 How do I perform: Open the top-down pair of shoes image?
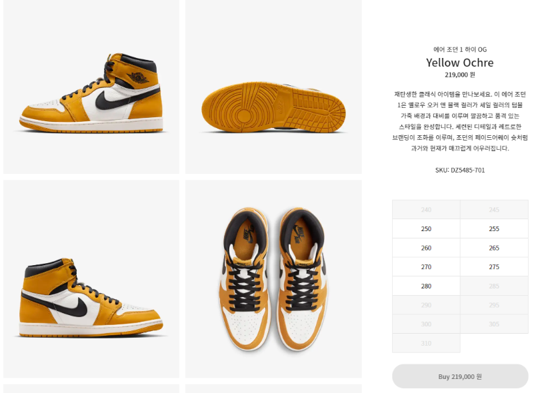(273, 278)
